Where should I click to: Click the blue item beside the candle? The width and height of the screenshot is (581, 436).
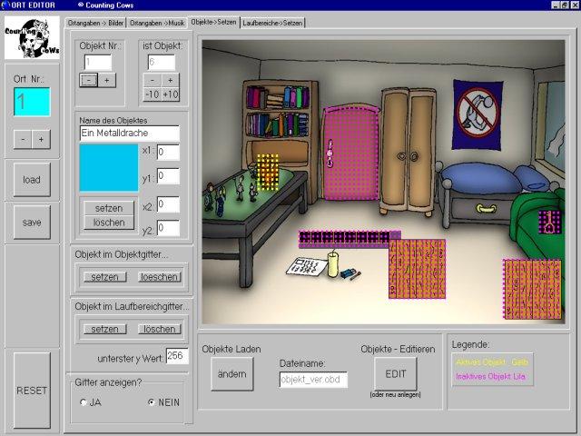349,273
